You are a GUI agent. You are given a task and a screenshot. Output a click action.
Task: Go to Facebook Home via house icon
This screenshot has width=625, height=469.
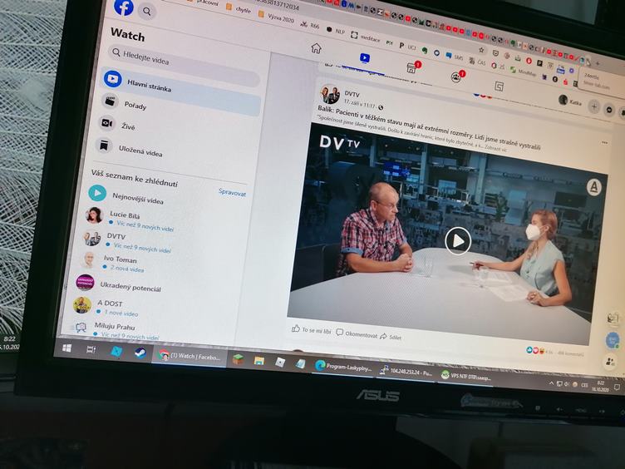(x=316, y=49)
